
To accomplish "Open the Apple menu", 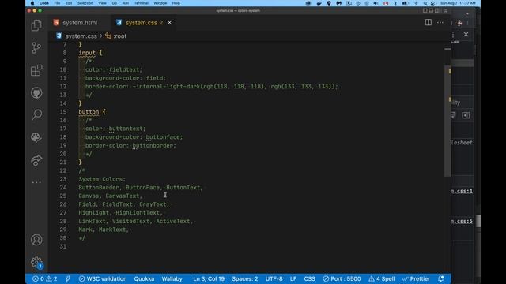I will (x=32, y=3).
